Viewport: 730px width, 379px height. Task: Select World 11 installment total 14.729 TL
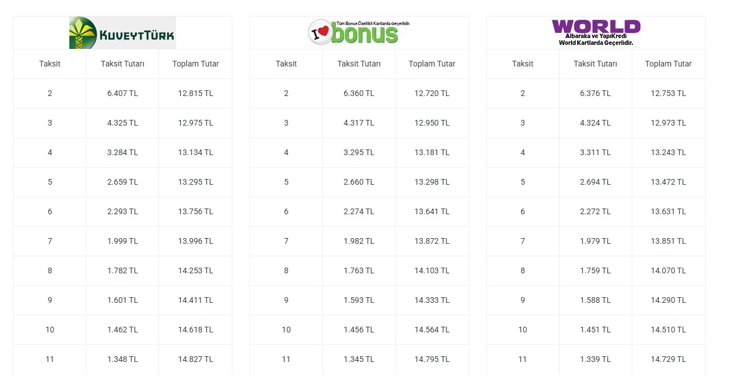tap(668, 359)
